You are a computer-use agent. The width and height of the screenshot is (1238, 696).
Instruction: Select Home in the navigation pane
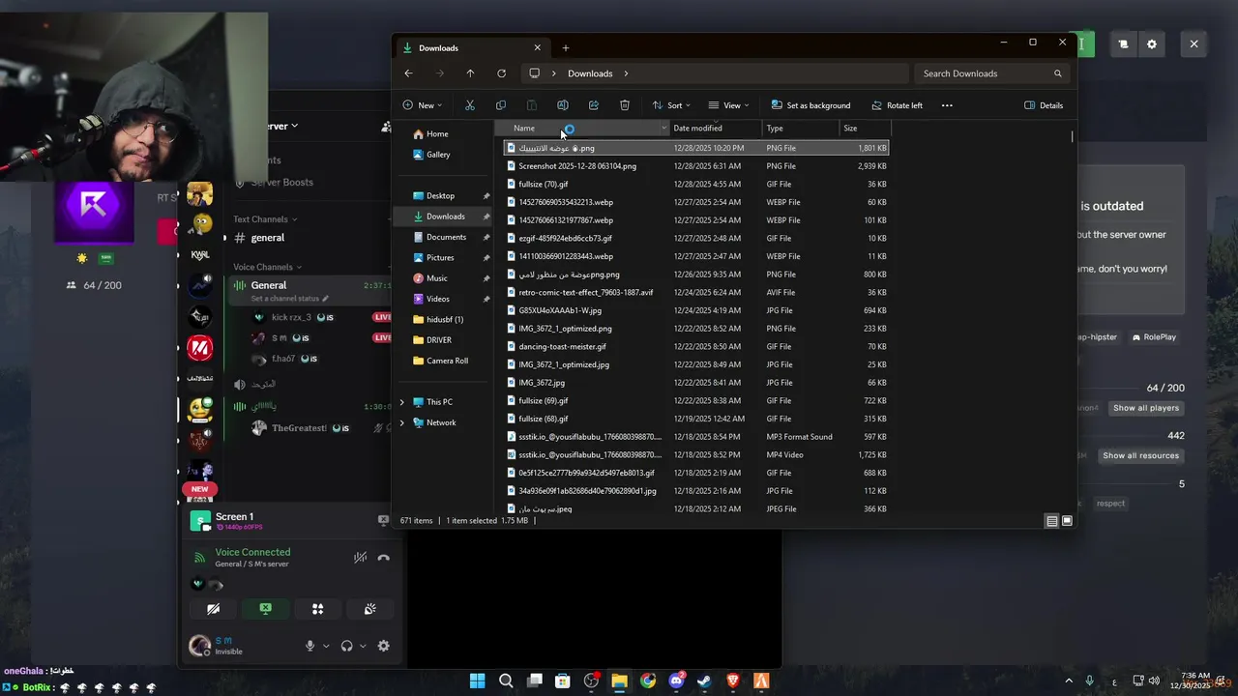[x=437, y=134]
